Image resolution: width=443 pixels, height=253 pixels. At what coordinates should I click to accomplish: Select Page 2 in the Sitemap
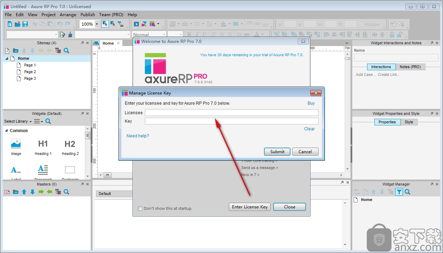[30, 72]
